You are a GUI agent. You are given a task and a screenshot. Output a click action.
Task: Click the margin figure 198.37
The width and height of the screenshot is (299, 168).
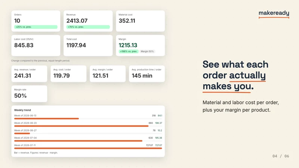158,123
